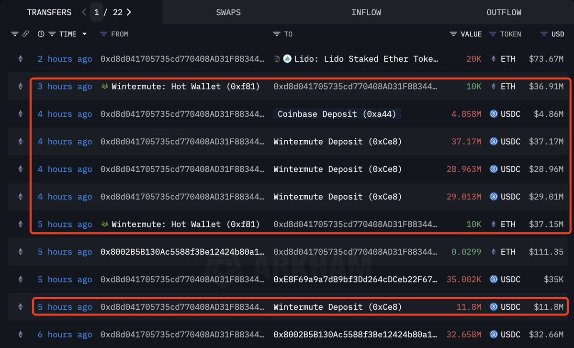
Task: Click the 20K value cell
Action: [x=473, y=59]
